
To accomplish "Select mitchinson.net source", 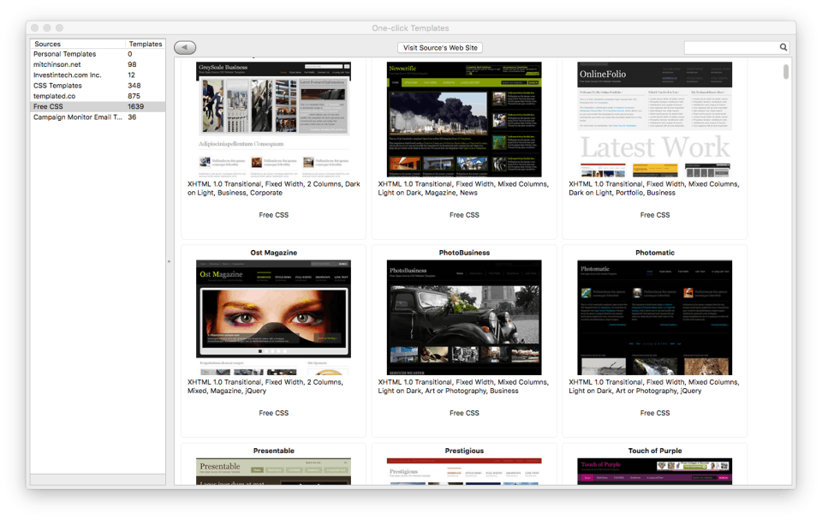I will point(98,64).
